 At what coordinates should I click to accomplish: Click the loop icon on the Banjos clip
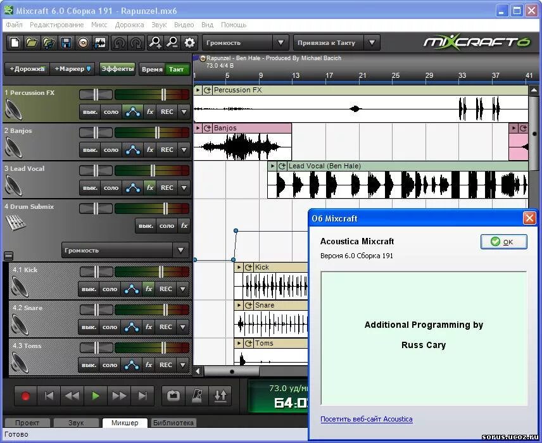pos(207,128)
